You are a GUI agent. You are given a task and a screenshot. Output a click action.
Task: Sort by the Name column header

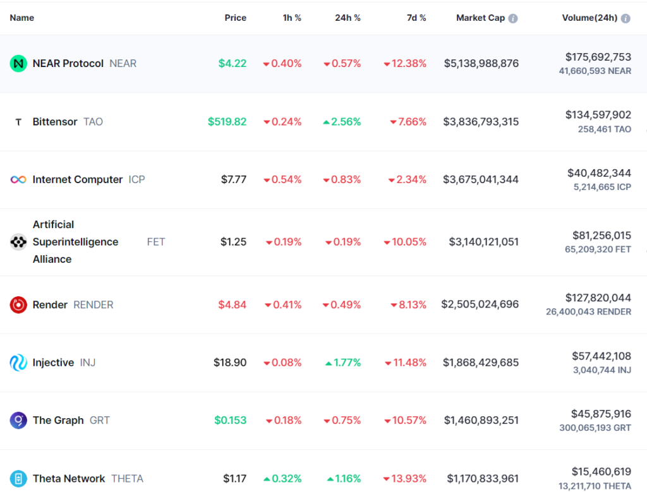22,18
